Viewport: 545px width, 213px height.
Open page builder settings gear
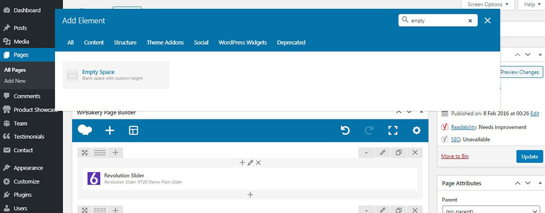(416, 131)
